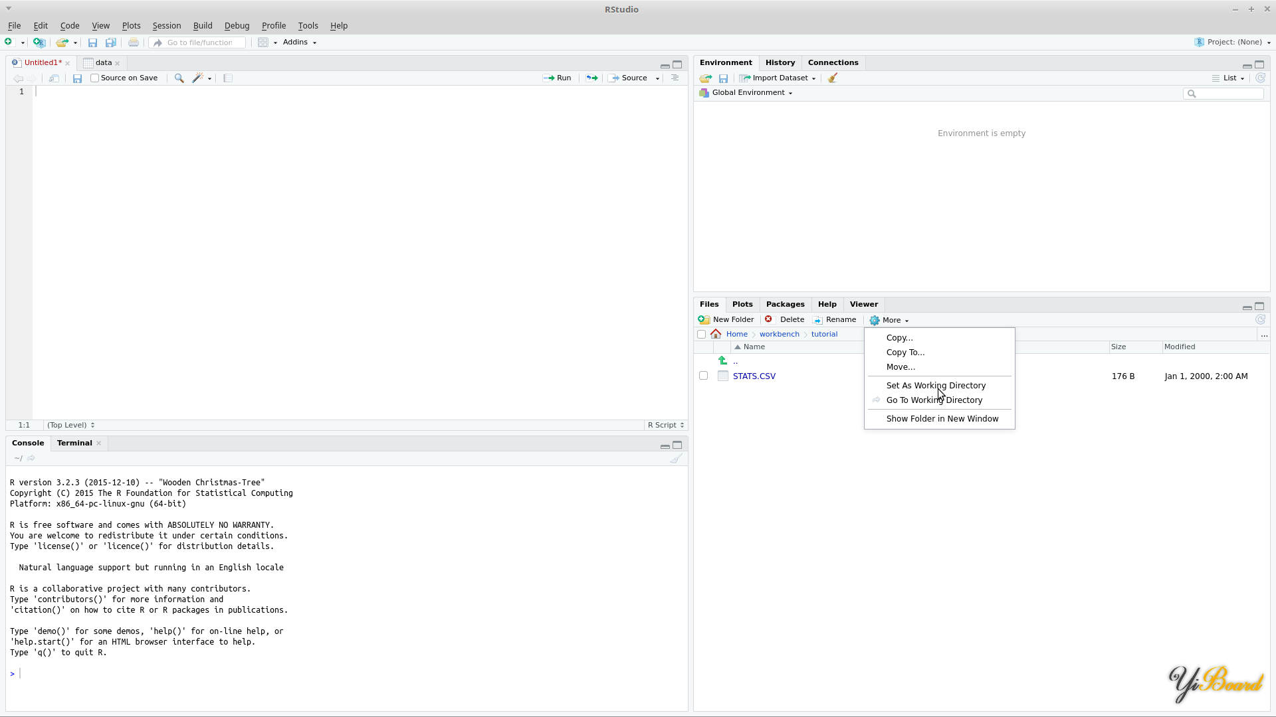Sort files by Name column header
The image size is (1276, 717).
(x=754, y=347)
